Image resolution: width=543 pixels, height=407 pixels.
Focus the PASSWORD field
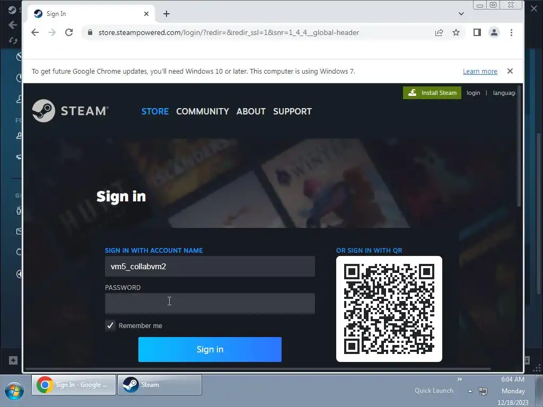tap(210, 304)
